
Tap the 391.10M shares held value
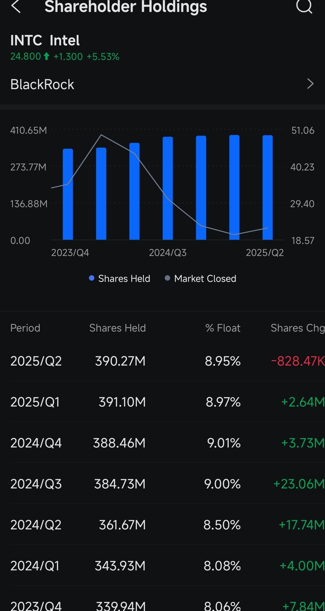point(122,402)
